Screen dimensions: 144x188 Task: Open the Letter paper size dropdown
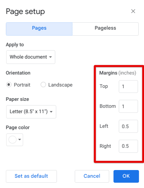tap(31, 112)
